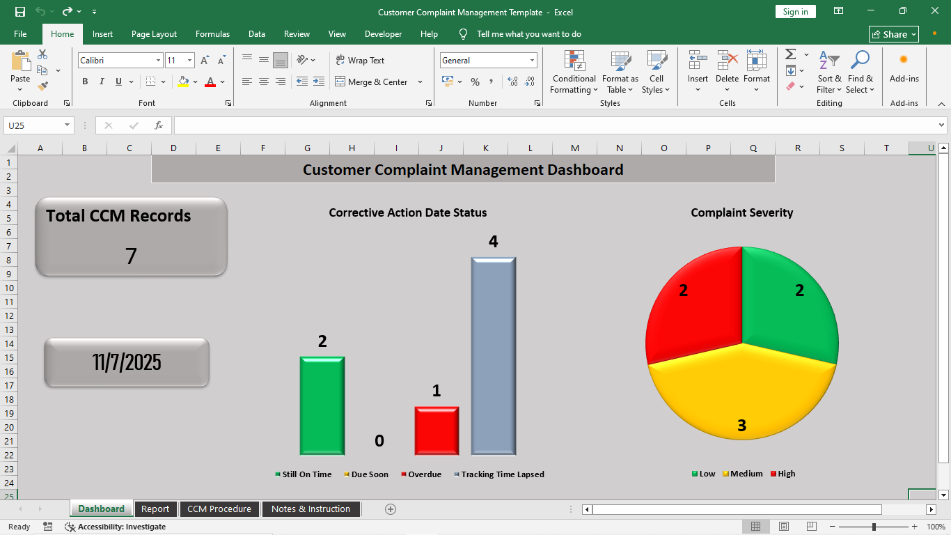Click Increase Decimal icon

[513, 82]
